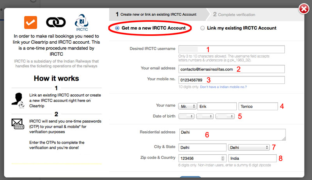Click the '6 digits only' zipcode hint text
Viewport: 312px width, 180px height.
point(225,165)
